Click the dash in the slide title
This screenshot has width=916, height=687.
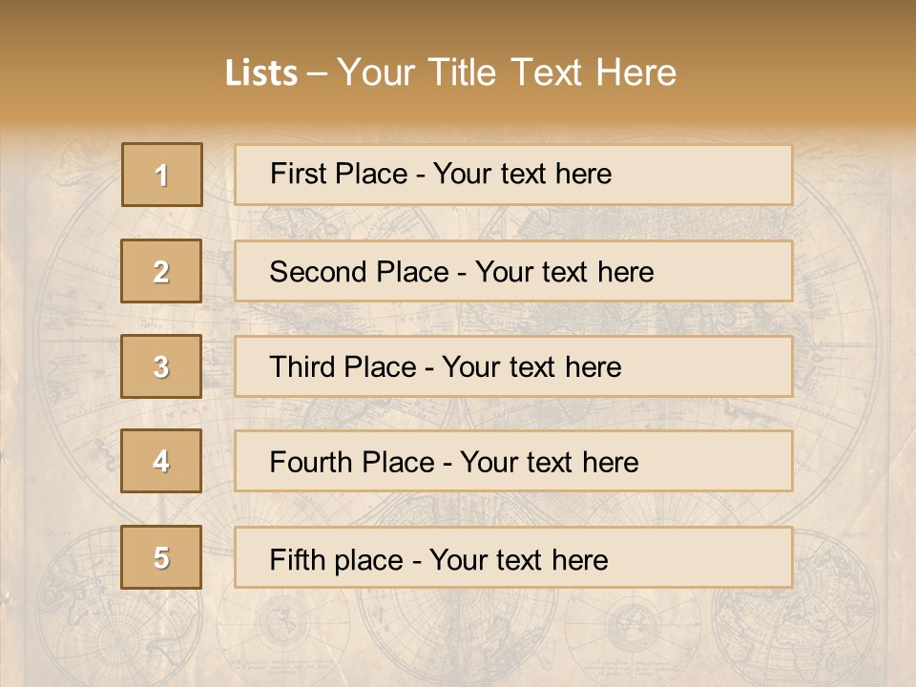point(317,74)
